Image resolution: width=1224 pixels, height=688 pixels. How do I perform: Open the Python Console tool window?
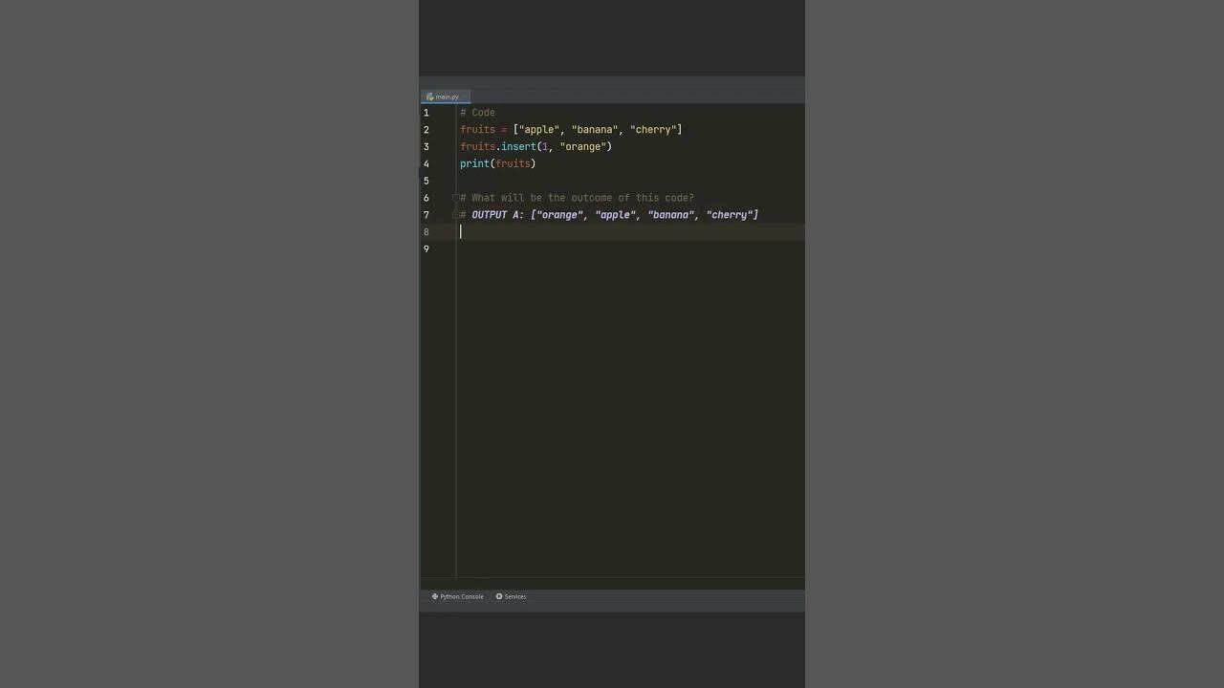pyautogui.click(x=458, y=596)
